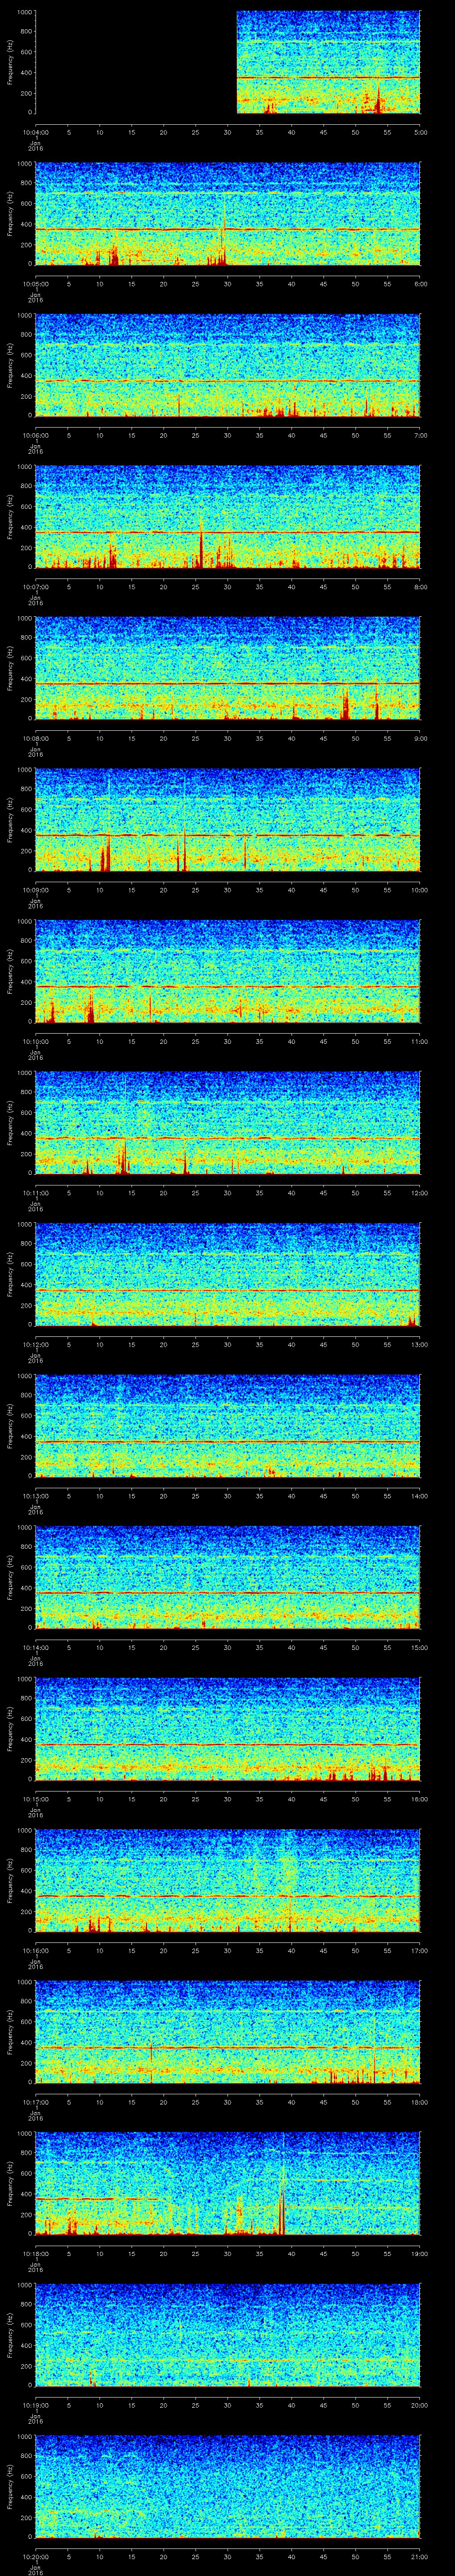Viewport: 455px width, 2576px height.
Task: Pick the spectrogram panel starting at 10:07:00
Action: coord(228,517)
